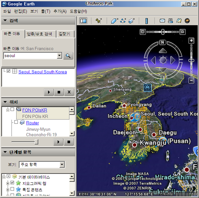Play tour in the 위치 panel
Screen dimensions: 199x198
click(58, 142)
